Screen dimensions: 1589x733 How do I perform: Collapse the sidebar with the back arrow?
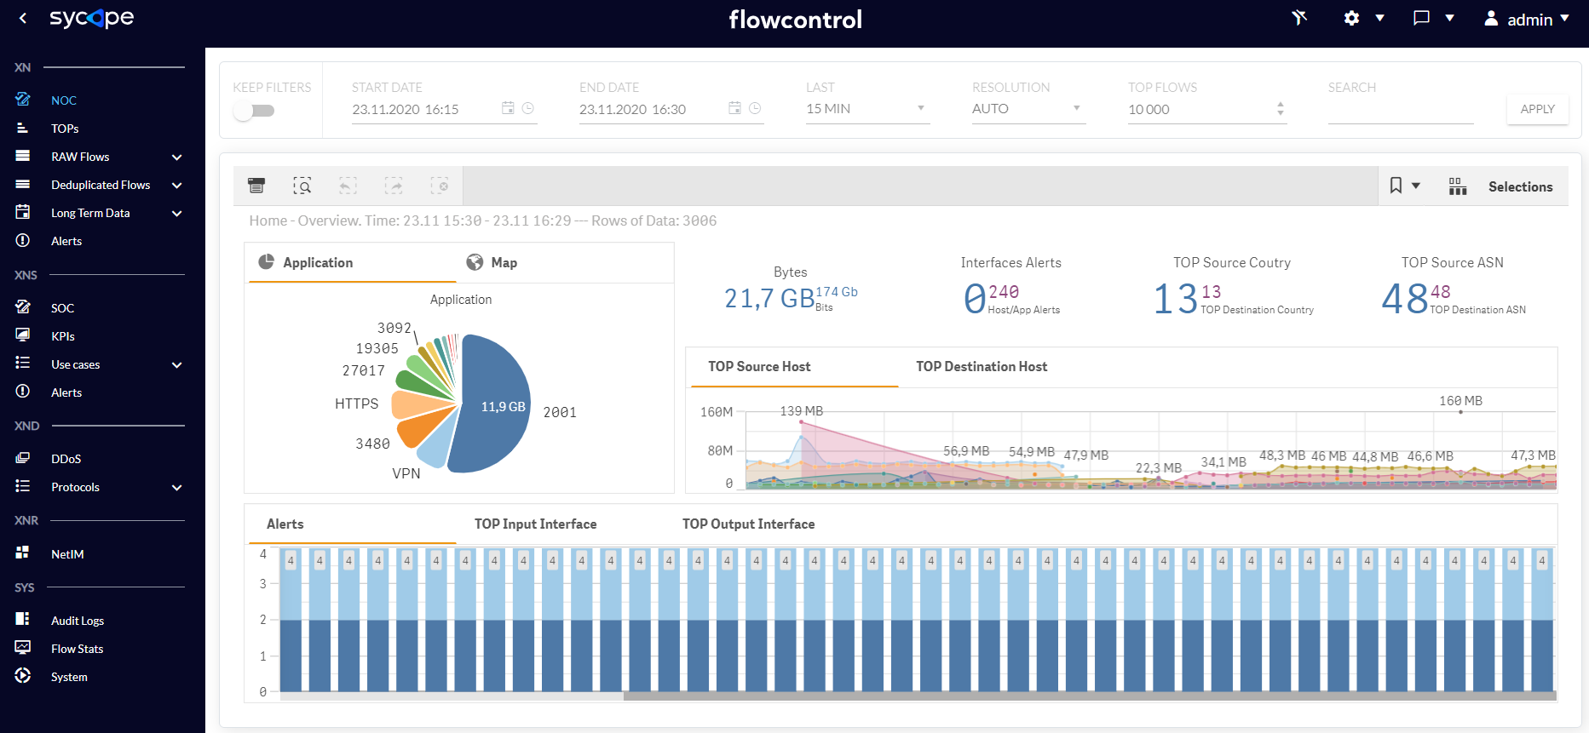(23, 18)
